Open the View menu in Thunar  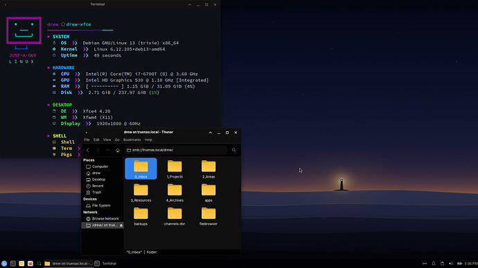click(107, 140)
